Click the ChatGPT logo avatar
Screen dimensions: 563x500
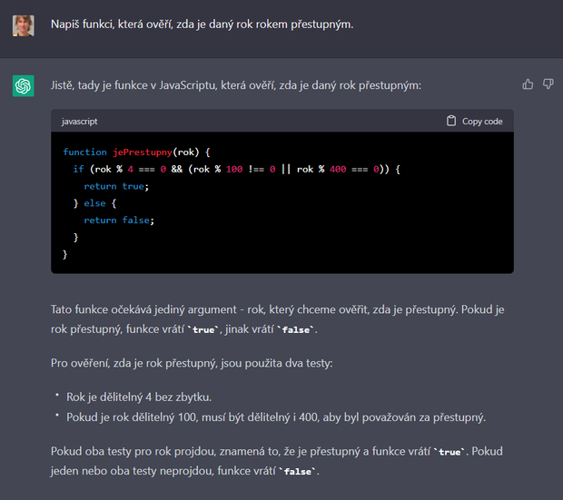[x=24, y=85]
